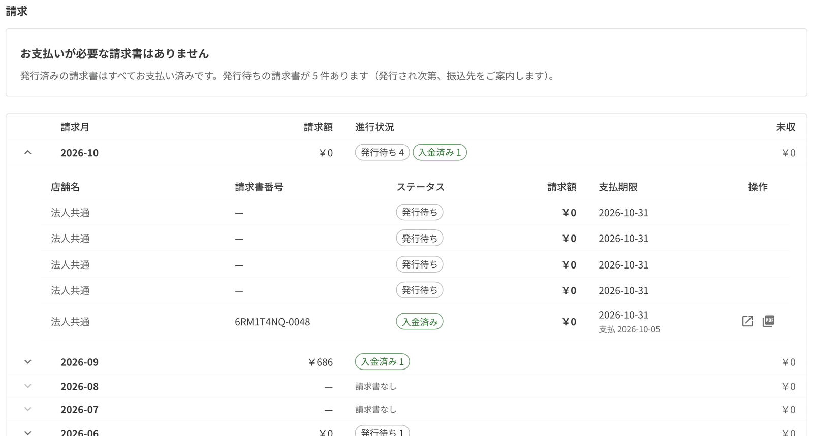Click the ￥686 amount for 2026-09
The width and height of the screenshot is (813, 436).
320,362
